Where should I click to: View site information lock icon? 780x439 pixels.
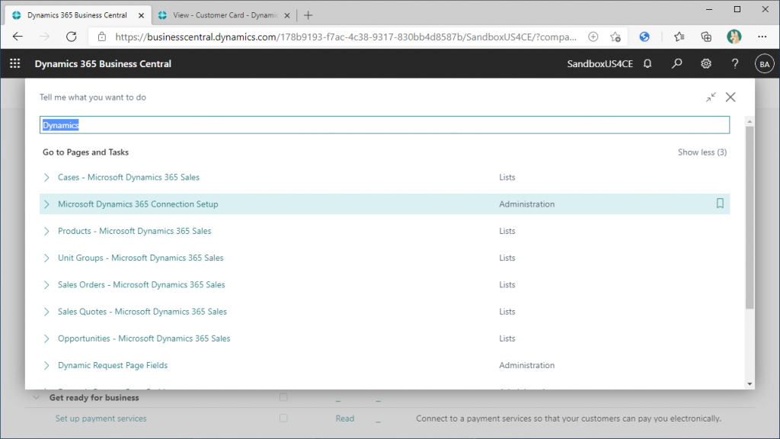[x=102, y=37]
